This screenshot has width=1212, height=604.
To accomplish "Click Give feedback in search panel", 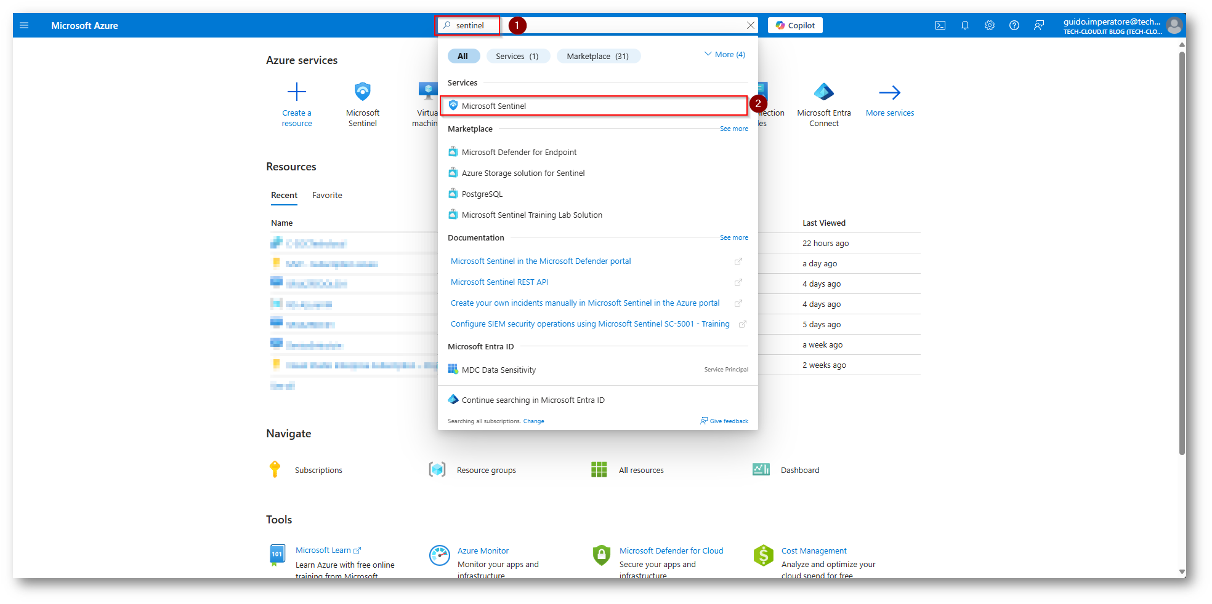I will [x=724, y=421].
